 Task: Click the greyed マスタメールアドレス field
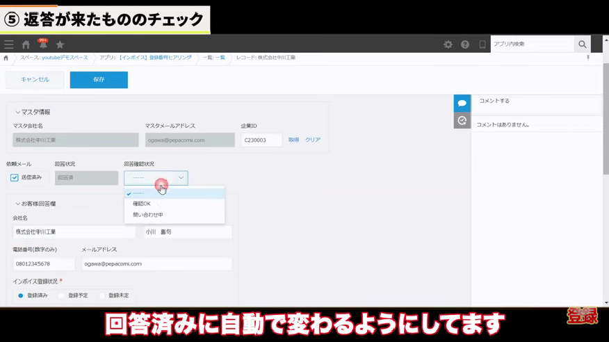pyautogui.click(x=190, y=140)
